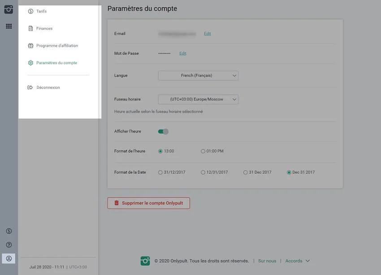Screen dimensions: 381x275
Task: Click the dollar sign icon in left rail
Action: pyautogui.click(x=9, y=231)
